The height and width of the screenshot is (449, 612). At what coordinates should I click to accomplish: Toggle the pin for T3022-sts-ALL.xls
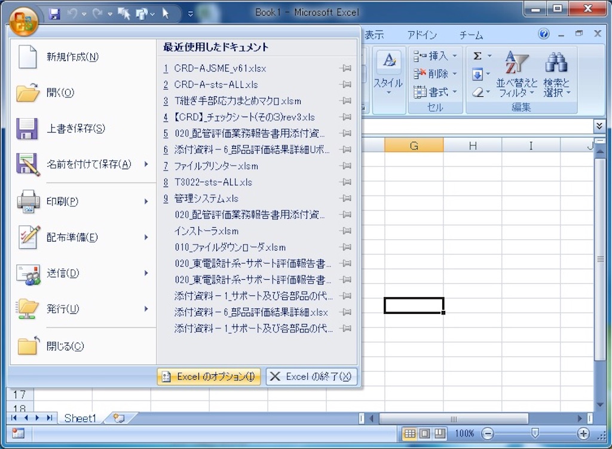point(345,182)
